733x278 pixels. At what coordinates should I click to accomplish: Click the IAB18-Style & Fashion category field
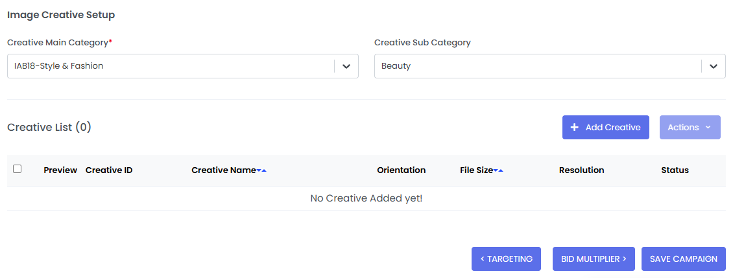170,66
